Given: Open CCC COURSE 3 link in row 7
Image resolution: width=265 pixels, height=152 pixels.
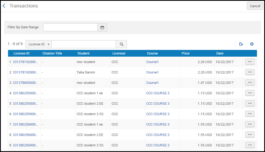Looking at the screenshot, I should (x=158, y=124).
